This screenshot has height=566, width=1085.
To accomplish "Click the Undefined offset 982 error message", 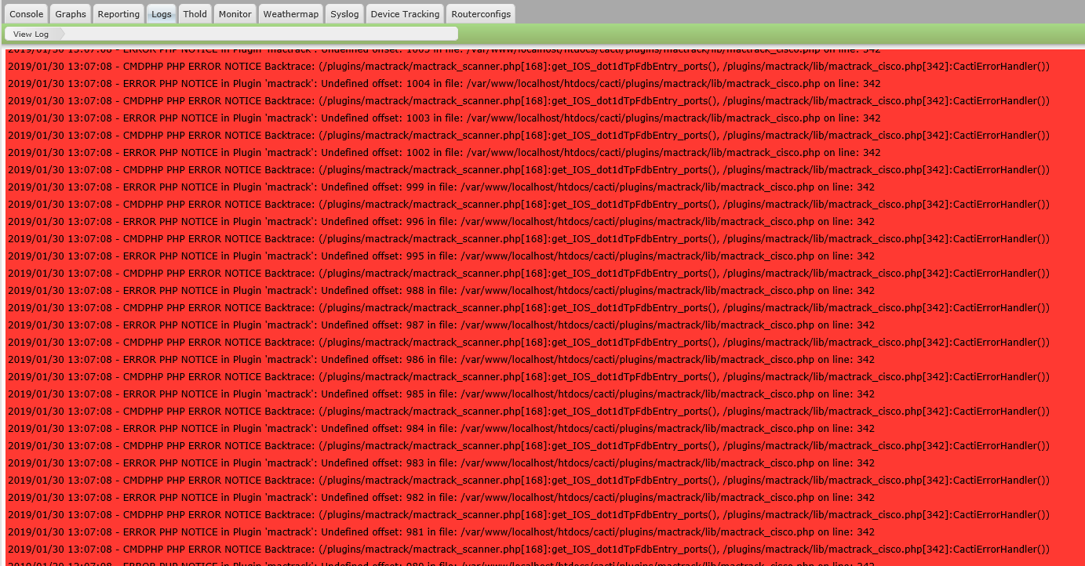I will click(440, 497).
